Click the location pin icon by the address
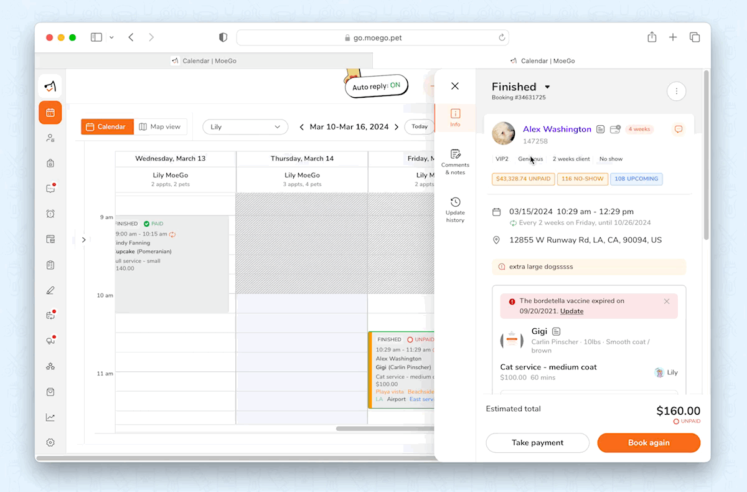 point(496,240)
